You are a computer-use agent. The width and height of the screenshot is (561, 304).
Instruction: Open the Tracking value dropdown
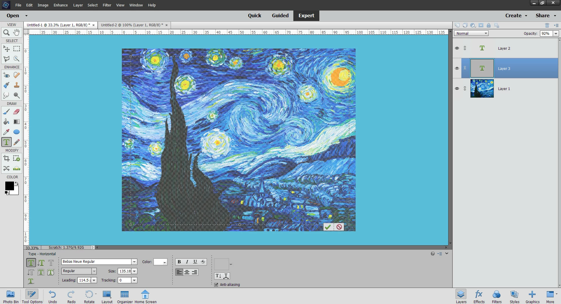point(134,280)
